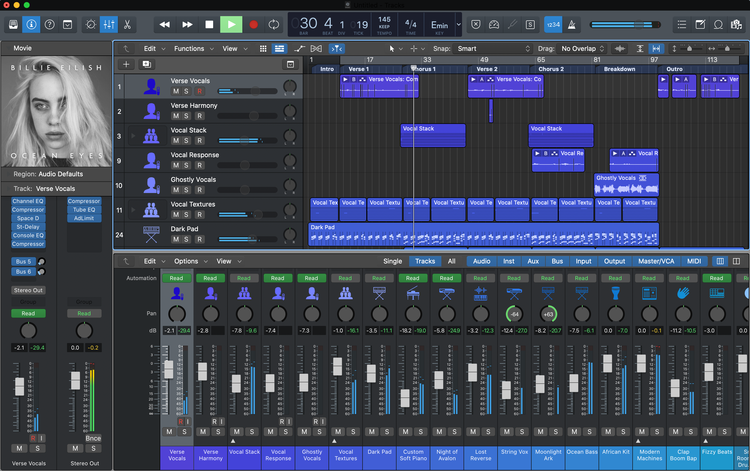Open the Library panel

13,24
